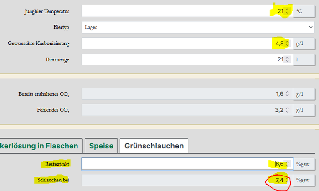Switch to the Speise tab
The height and width of the screenshot is (191, 319).
click(x=101, y=146)
